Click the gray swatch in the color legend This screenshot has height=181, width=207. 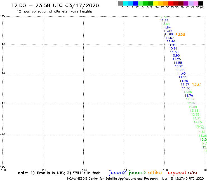click(x=121, y=3)
